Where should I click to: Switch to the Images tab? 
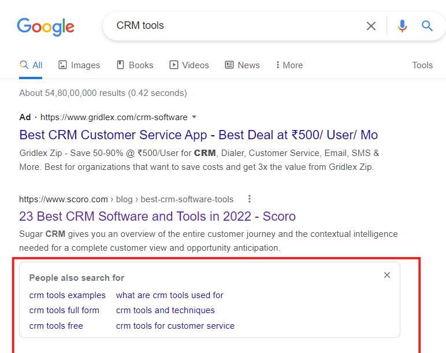[x=79, y=65]
